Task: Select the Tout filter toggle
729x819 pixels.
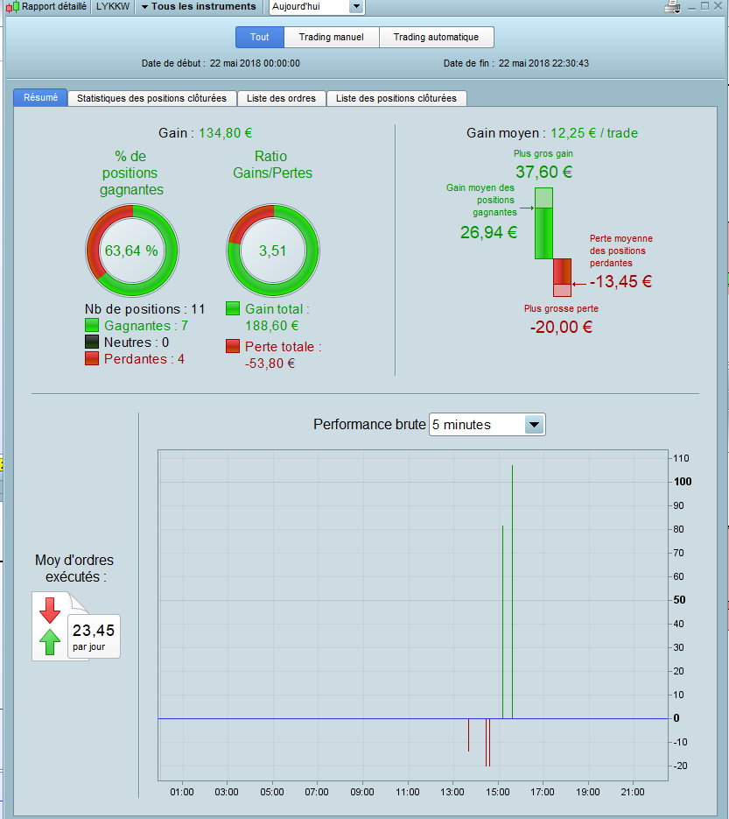Action: pyautogui.click(x=259, y=37)
